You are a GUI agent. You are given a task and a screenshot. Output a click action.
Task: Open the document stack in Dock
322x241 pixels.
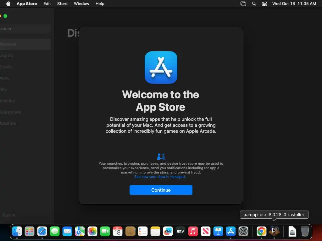pos(292,232)
